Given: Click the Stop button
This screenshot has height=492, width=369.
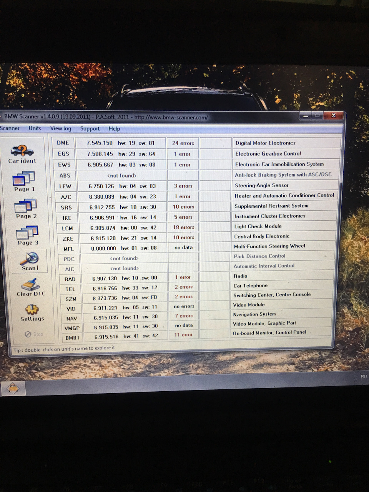Looking at the screenshot, I should coord(34,334).
